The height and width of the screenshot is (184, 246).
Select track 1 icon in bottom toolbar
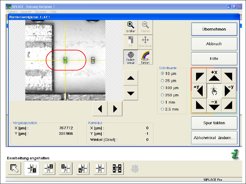[31, 168]
